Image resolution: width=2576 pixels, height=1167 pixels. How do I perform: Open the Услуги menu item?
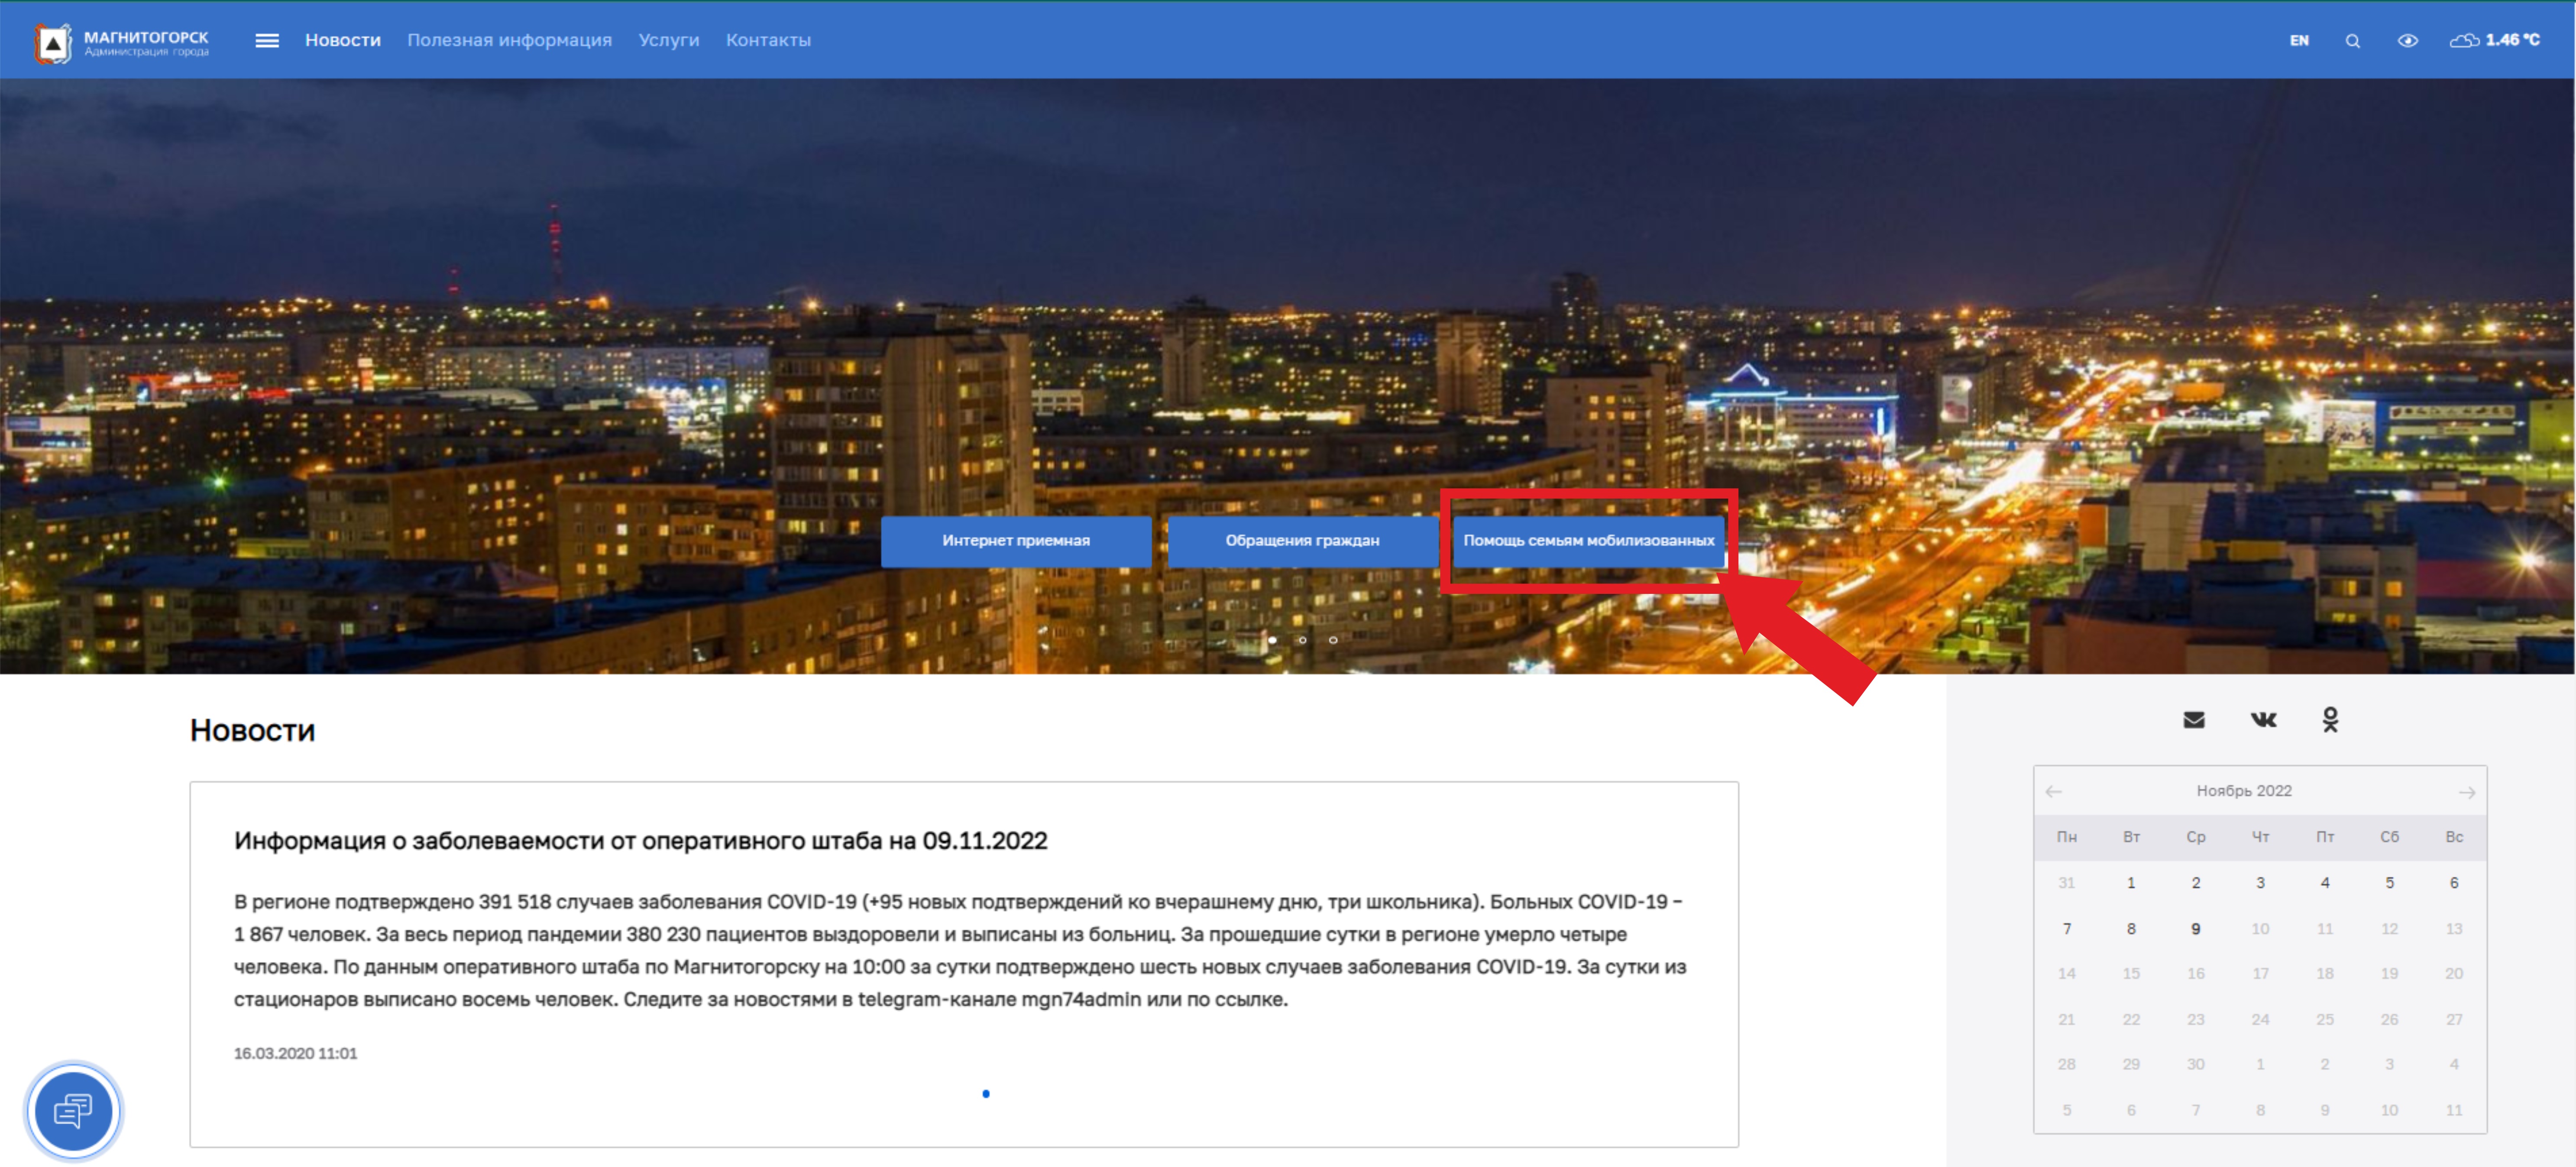tap(669, 41)
